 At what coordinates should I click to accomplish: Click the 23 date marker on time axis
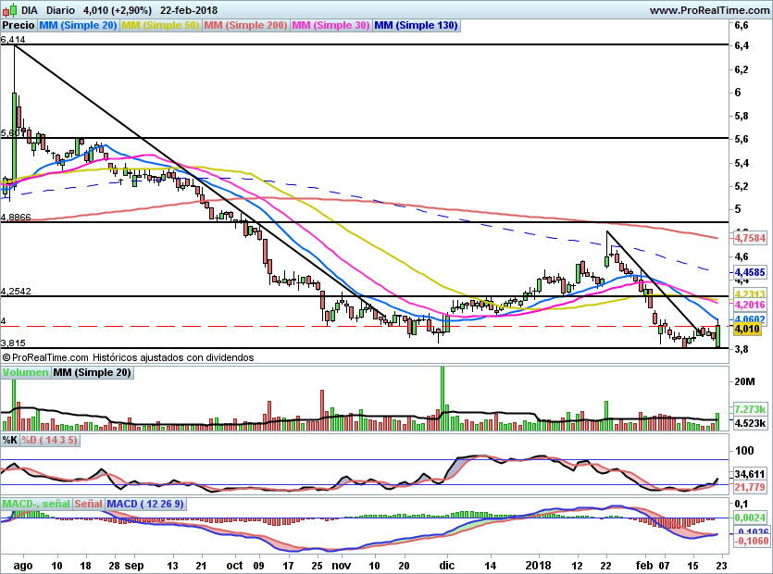(721, 566)
